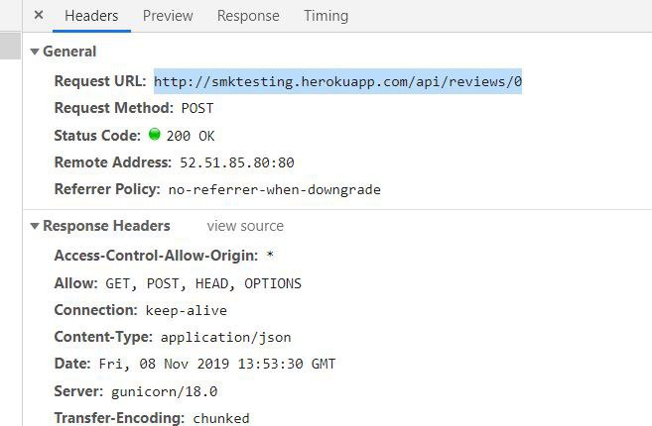Open the Preview tab
The image size is (652, 426).
coord(168,16)
